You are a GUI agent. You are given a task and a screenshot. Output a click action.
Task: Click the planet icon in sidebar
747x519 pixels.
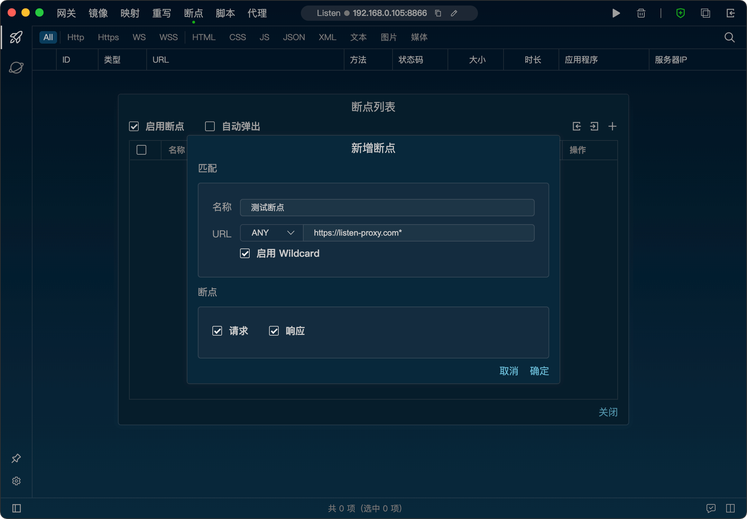pyautogui.click(x=16, y=67)
